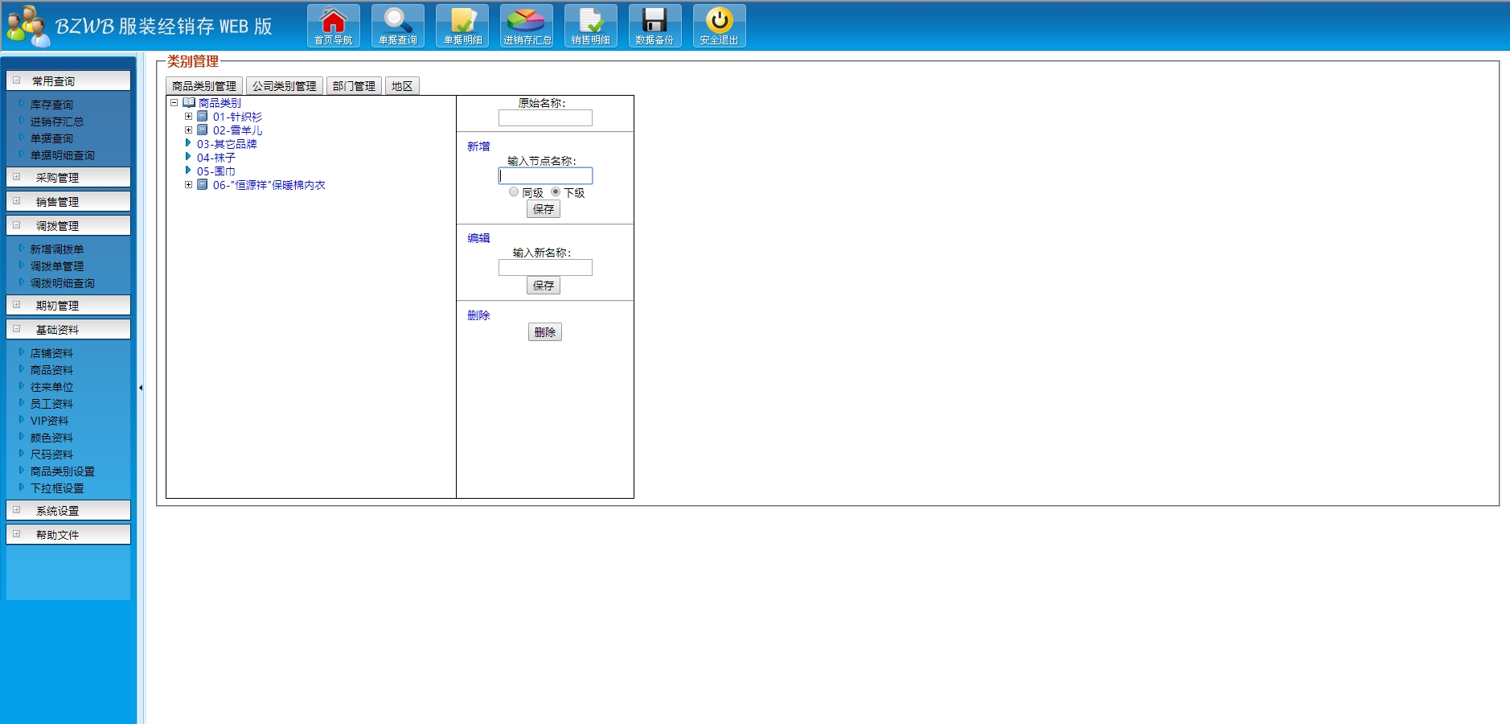Select the 同级 radio button
This screenshot has height=724, width=1510.
click(x=514, y=192)
